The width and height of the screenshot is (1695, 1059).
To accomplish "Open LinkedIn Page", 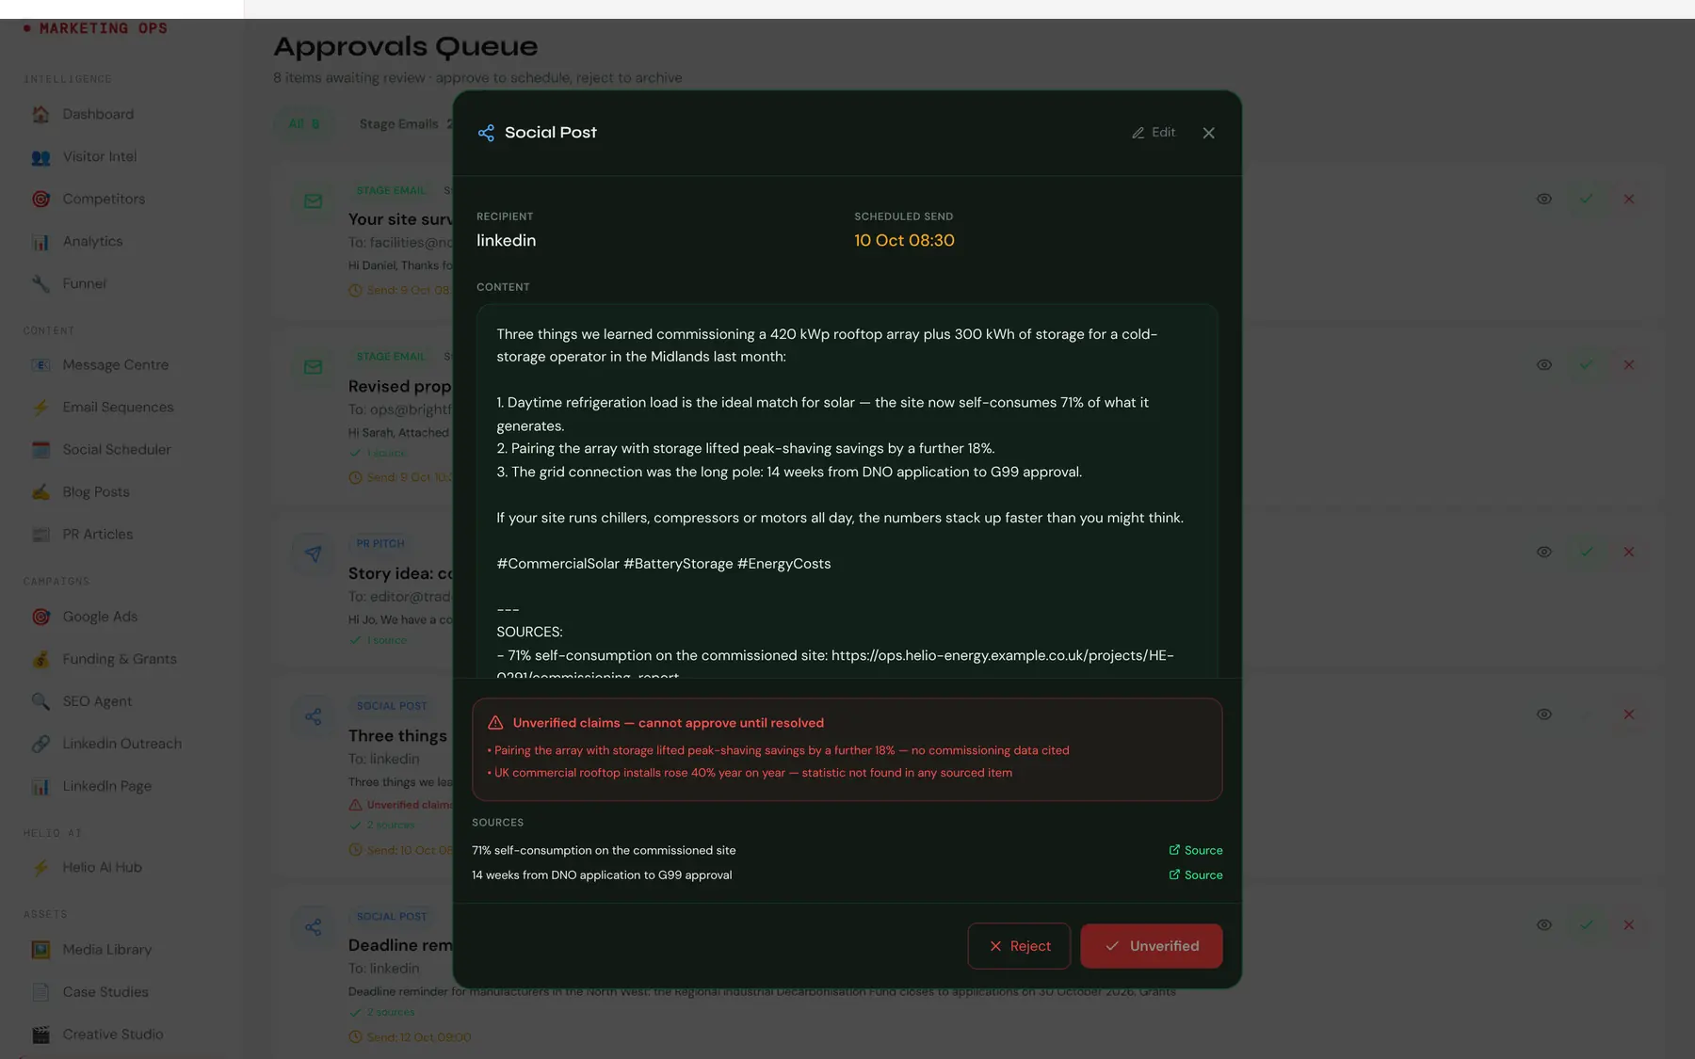I will pyautogui.click(x=106, y=786).
